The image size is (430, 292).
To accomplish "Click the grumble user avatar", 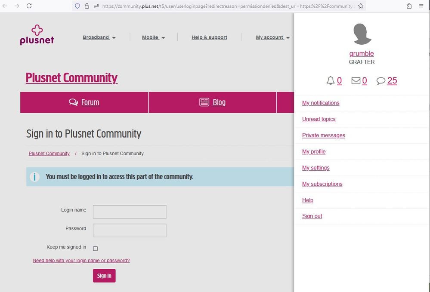I will [x=362, y=34].
